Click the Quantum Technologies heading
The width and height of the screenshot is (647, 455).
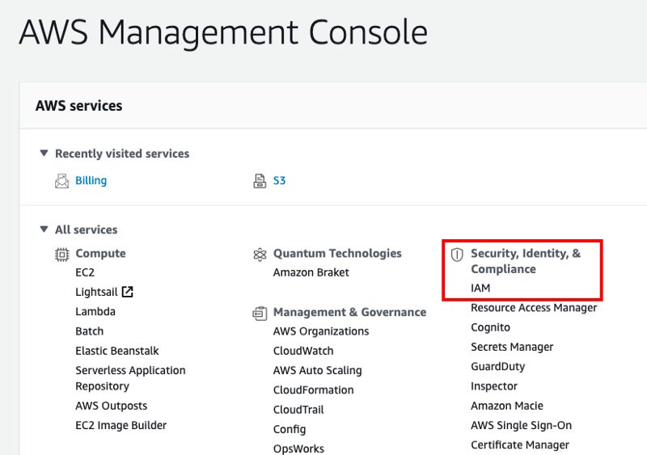point(337,253)
